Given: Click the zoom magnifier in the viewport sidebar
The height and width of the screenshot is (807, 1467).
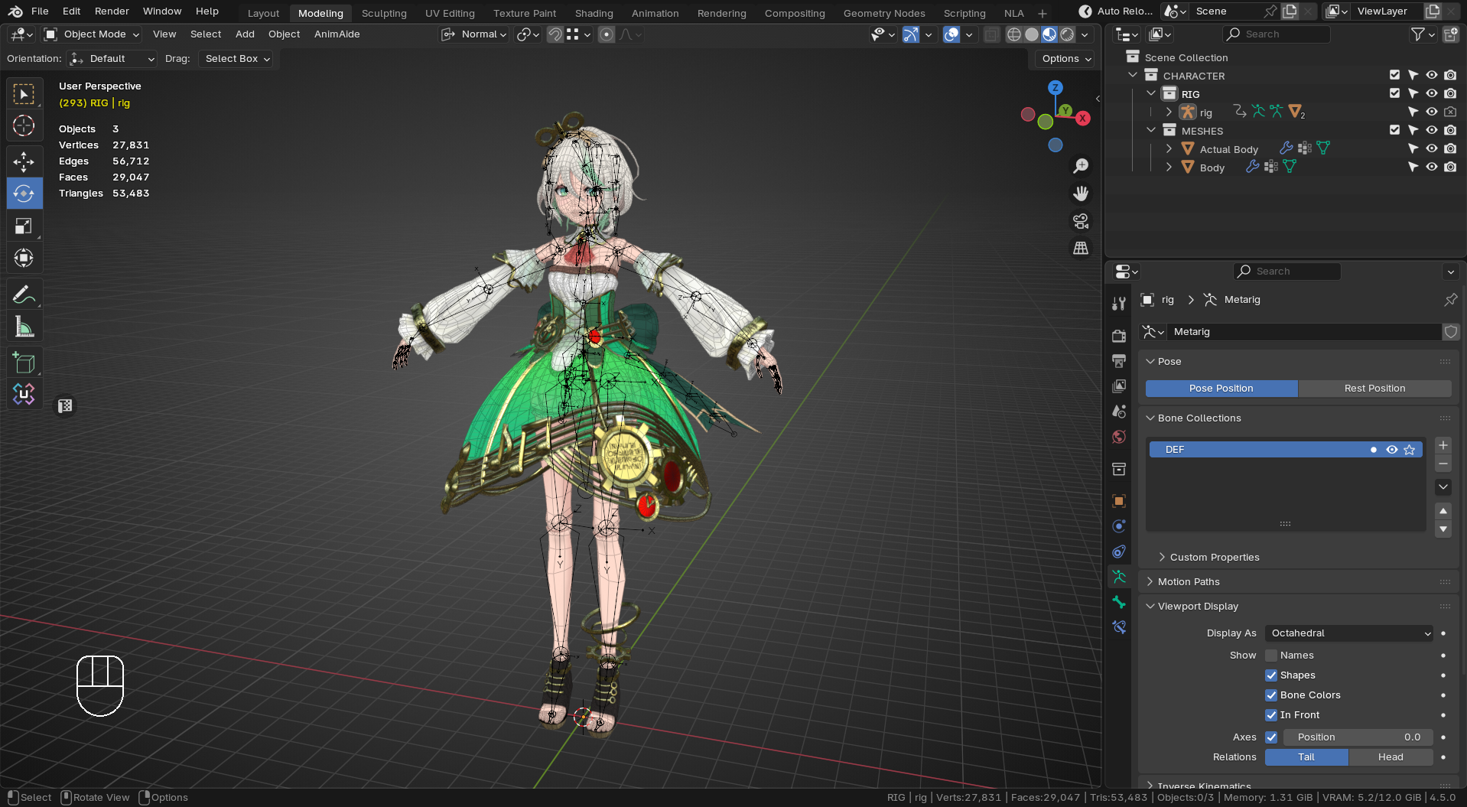Looking at the screenshot, I should point(1081,166).
